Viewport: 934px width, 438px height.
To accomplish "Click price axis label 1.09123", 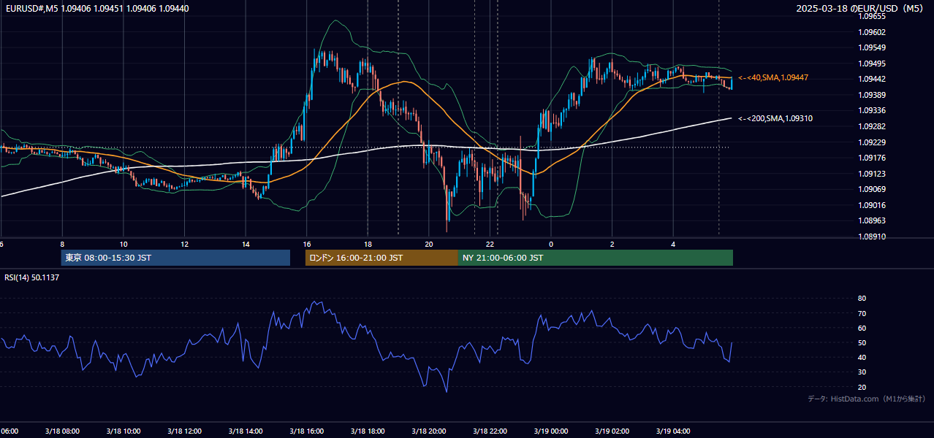I will click(872, 174).
